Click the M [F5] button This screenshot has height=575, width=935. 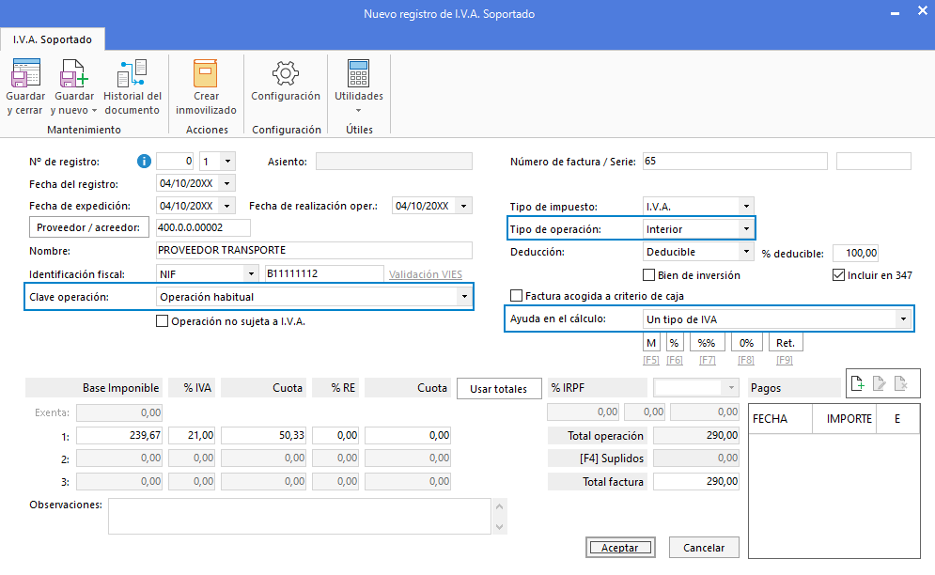coord(651,343)
